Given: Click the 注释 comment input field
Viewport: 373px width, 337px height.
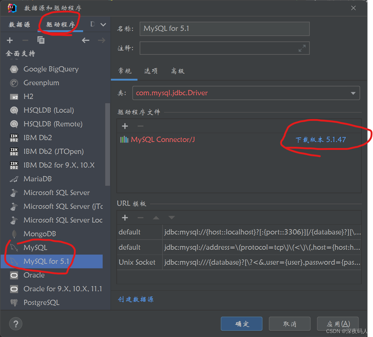Looking at the screenshot, I should (x=225, y=48).
